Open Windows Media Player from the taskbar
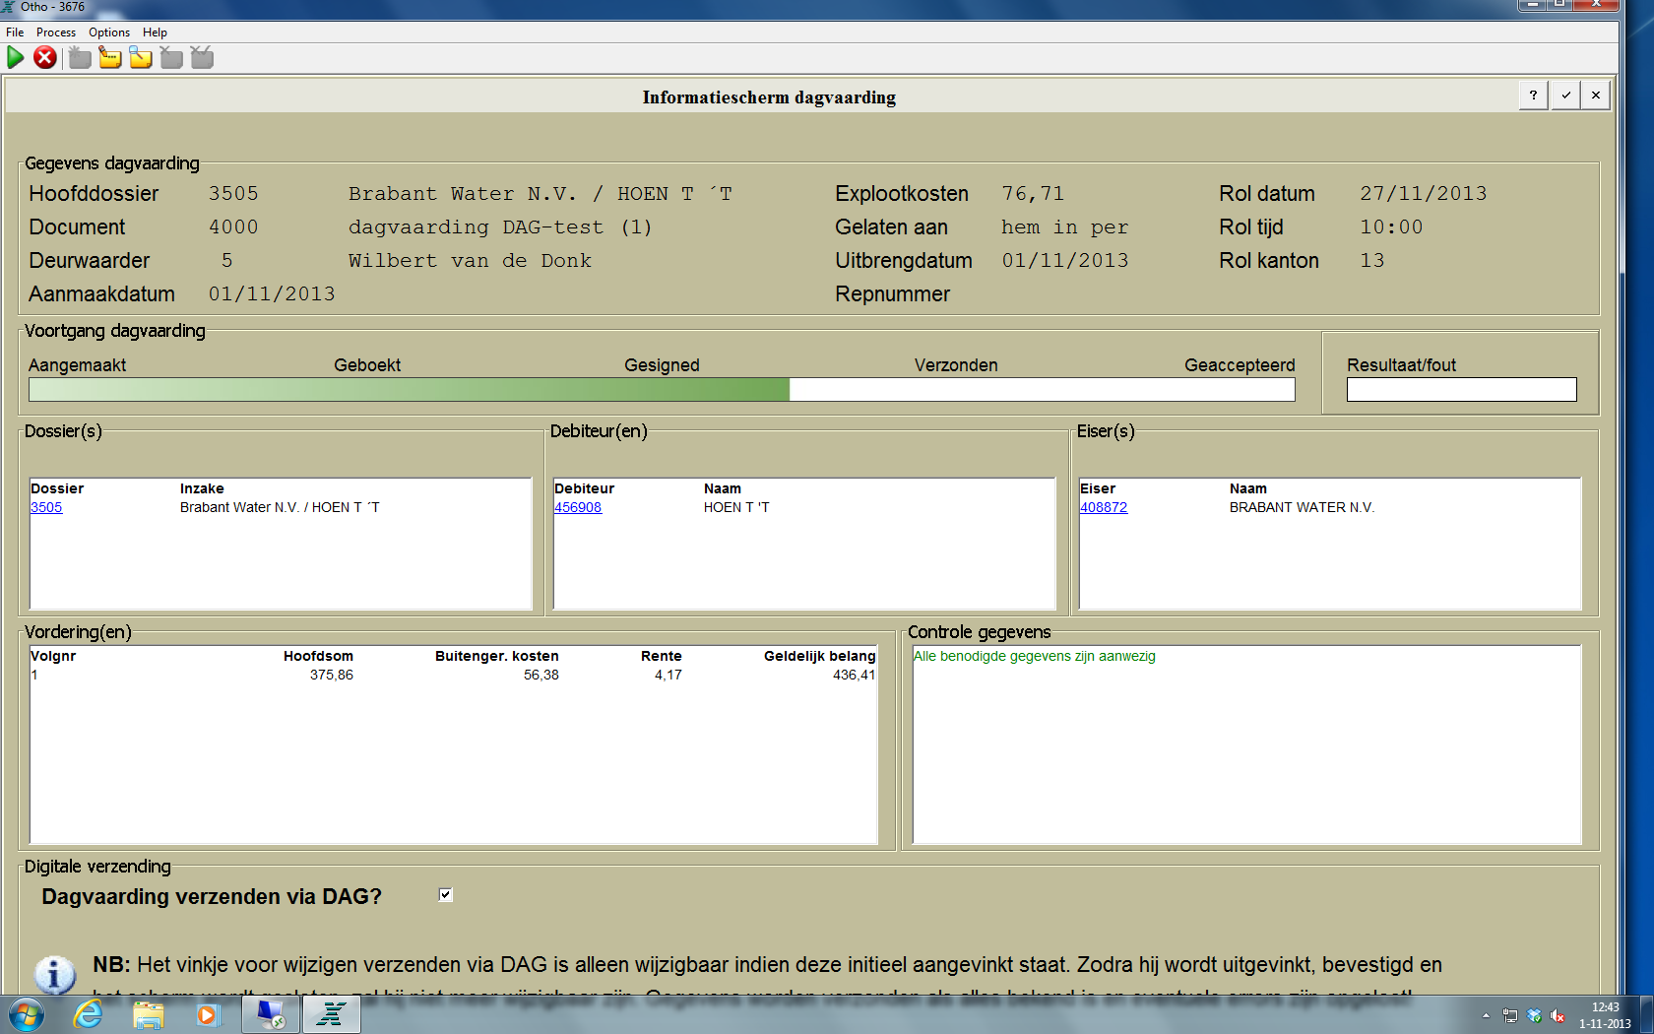This screenshot has height=1034, width=1654. [208, 1014]
